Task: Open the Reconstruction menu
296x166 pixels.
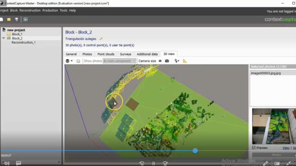Action: [x=30, y=10]
